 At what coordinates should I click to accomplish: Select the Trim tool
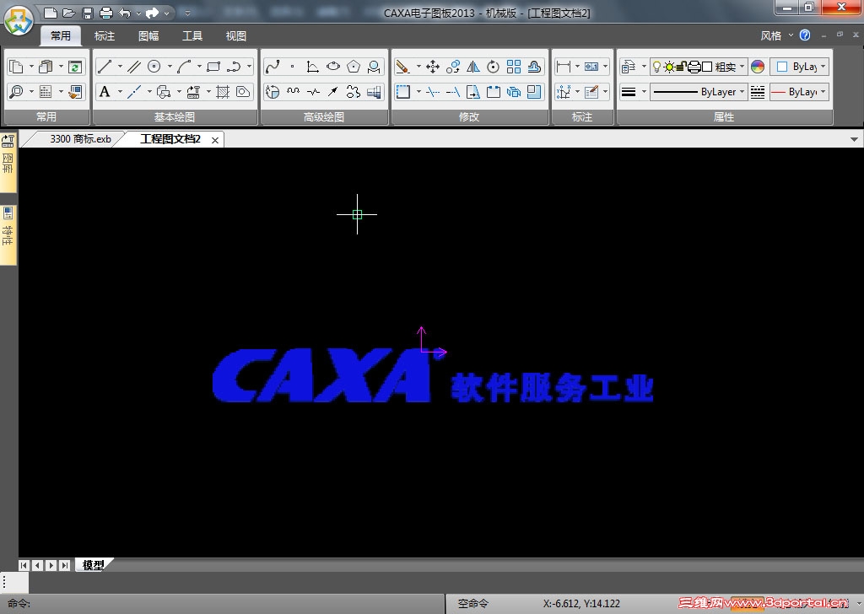pos(433,92)
